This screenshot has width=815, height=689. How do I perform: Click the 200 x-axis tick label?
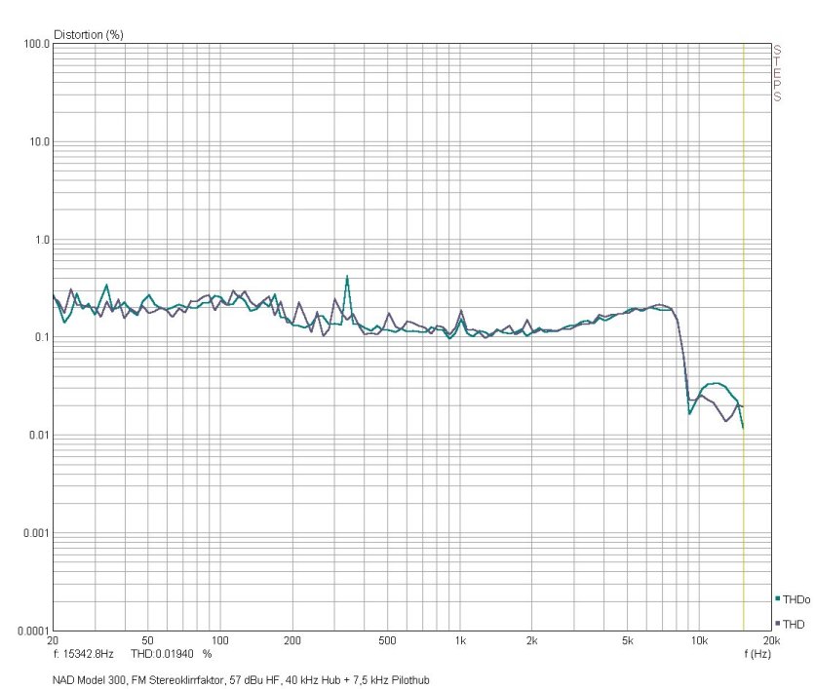point(292,640)
